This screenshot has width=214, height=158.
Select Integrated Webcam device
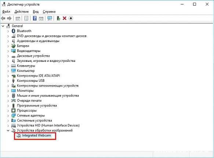[x=36, y=136]
